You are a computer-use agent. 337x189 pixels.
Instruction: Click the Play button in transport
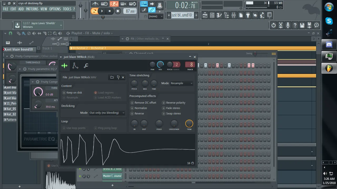pos(102,11)
